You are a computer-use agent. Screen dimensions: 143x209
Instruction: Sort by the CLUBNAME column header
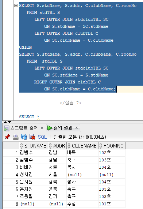(x=82, y=146)
